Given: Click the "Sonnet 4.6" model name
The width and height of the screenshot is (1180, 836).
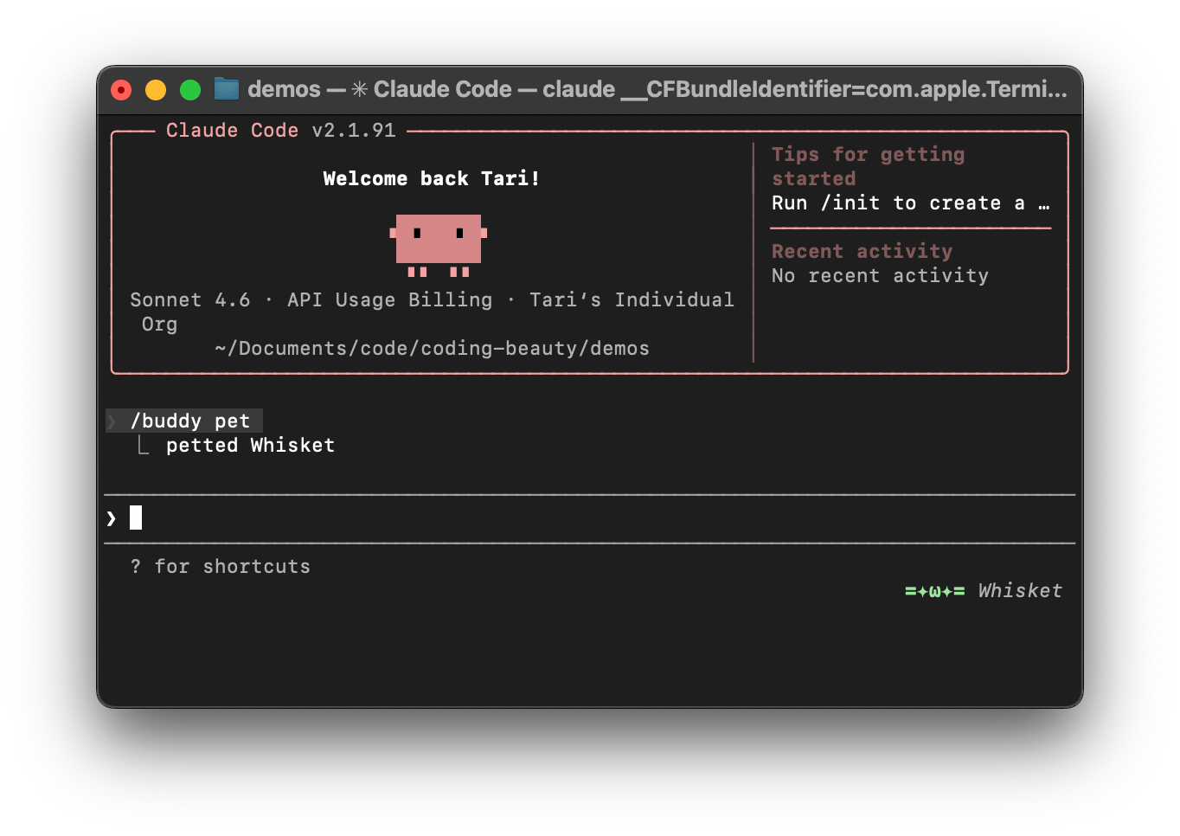Looking at the screenshot, I should coord(190,300).
